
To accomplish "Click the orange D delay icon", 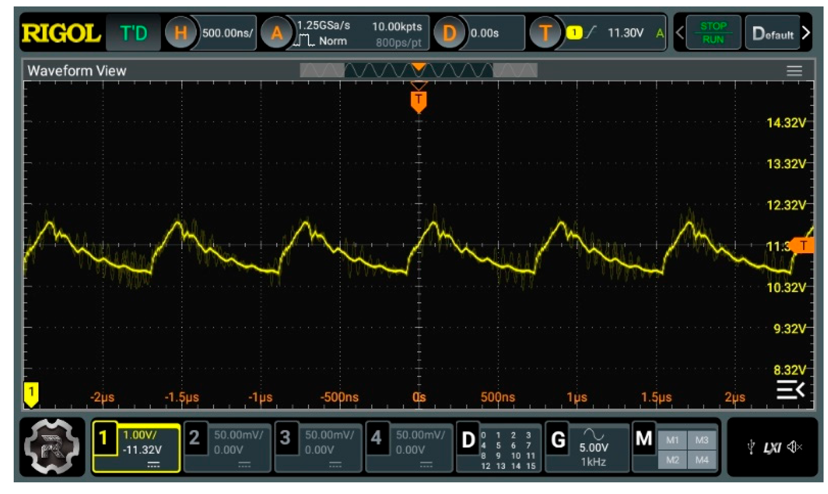I will (449, 33).
